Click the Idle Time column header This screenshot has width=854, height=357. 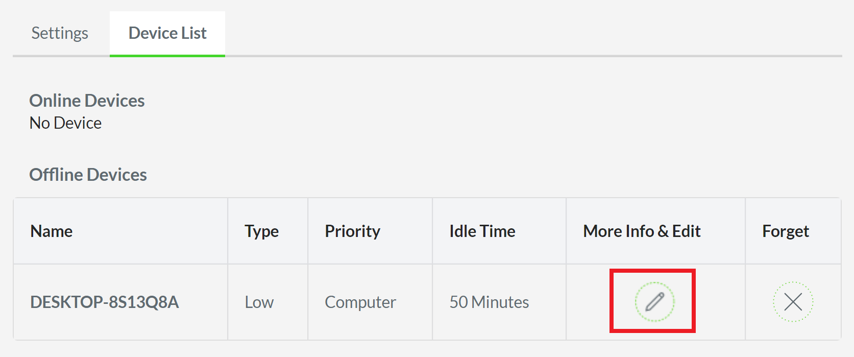click(x=482, y=231)
